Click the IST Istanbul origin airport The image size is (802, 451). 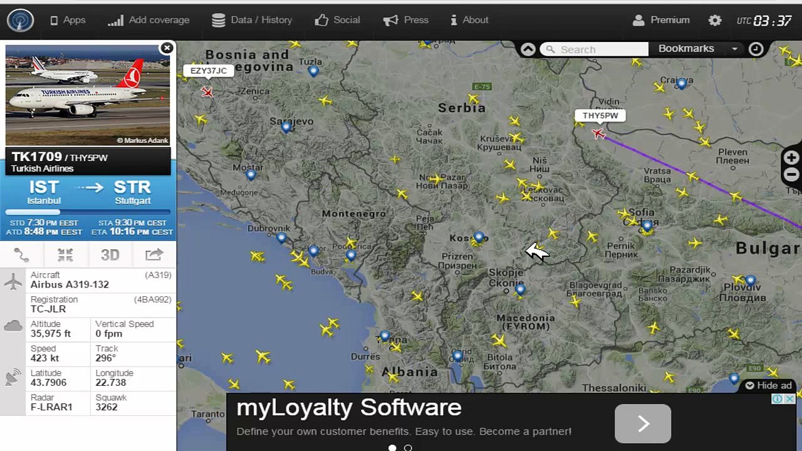pos(44,192)
